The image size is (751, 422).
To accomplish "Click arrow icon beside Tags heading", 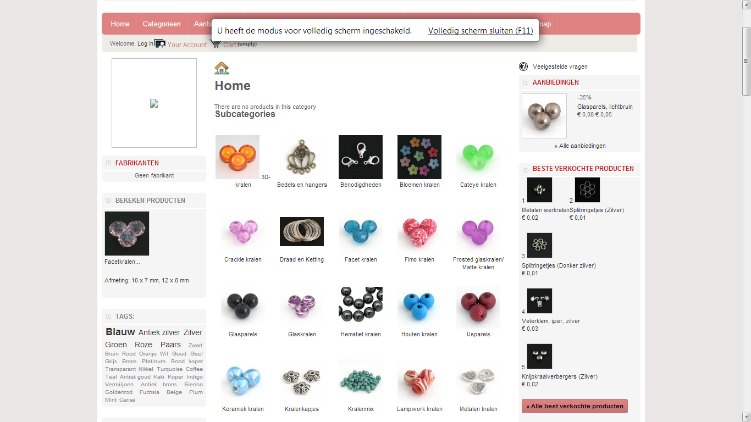I will click(109, 316).
